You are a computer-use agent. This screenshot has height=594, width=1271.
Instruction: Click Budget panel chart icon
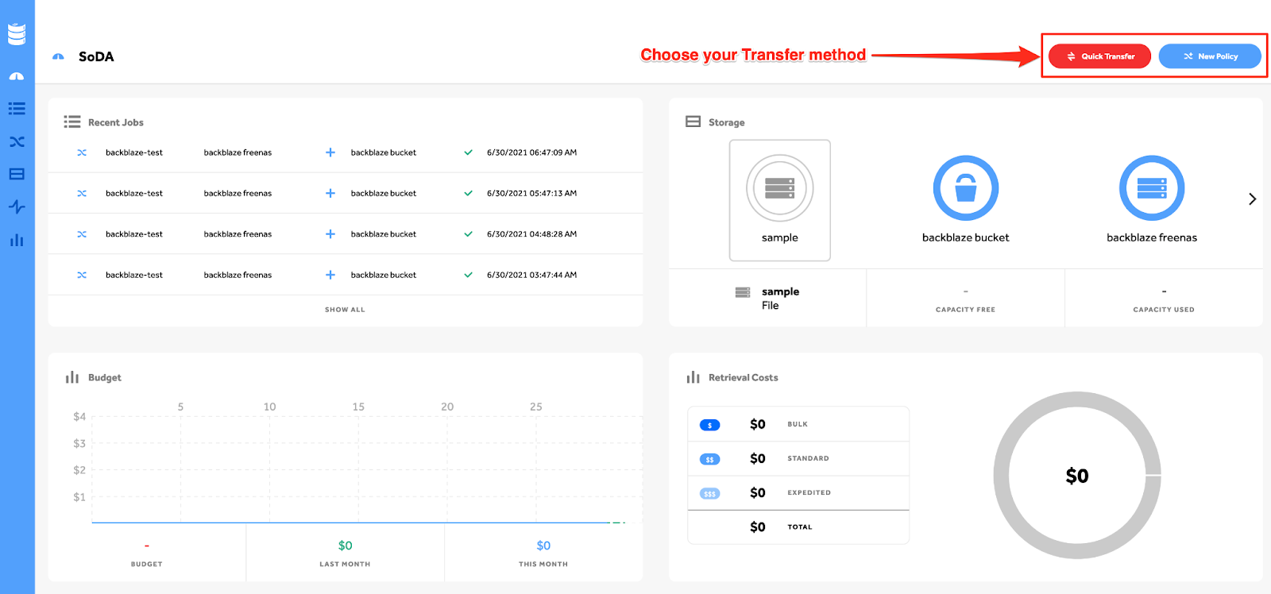pos(72,377)
